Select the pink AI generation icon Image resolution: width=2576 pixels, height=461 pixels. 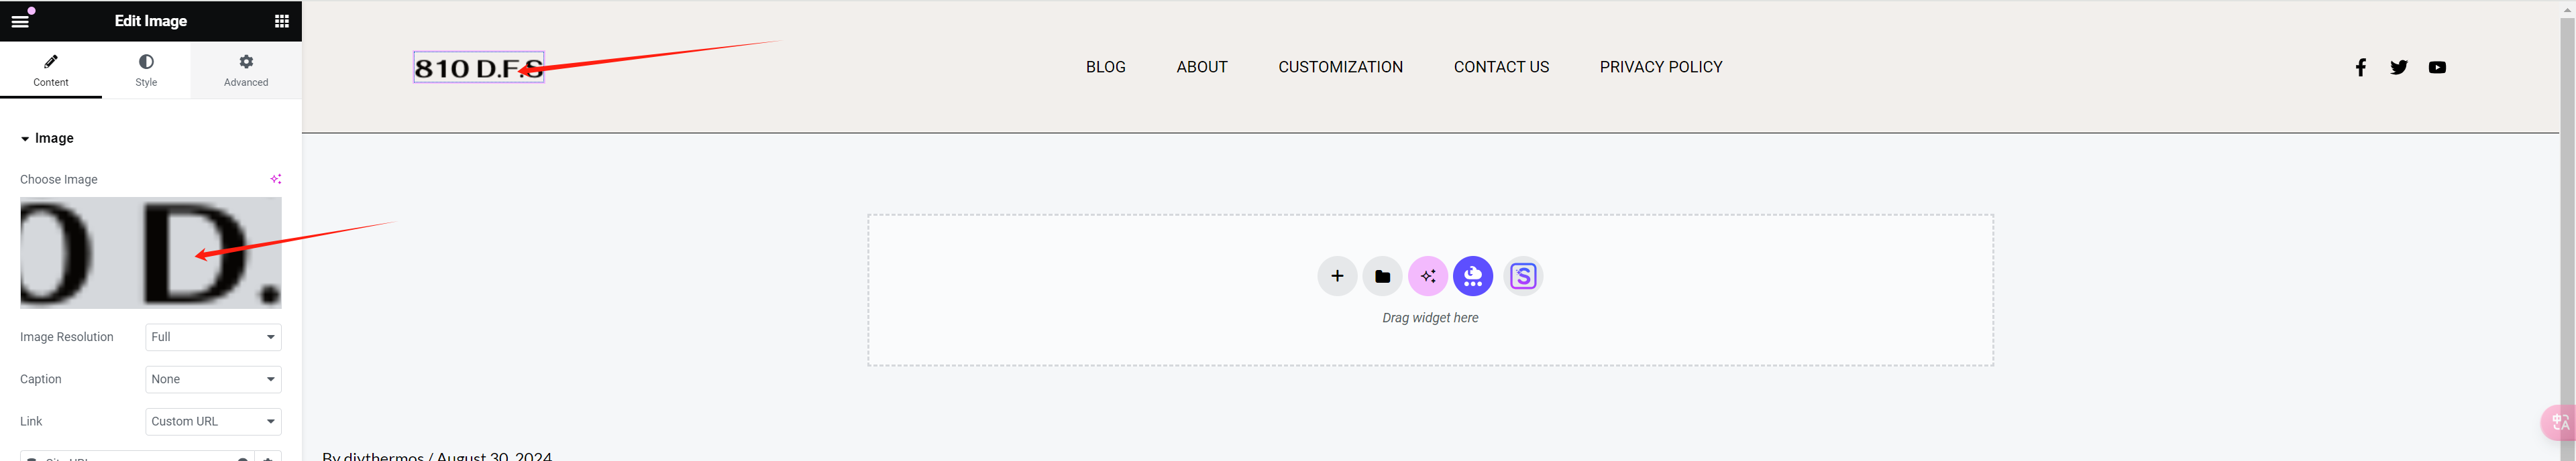pos(1428,275)
